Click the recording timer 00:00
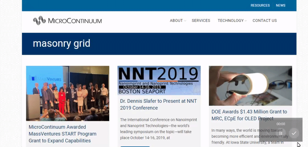Image resolution: width=308 pixels, height=147 pixels. click(281, 124)
